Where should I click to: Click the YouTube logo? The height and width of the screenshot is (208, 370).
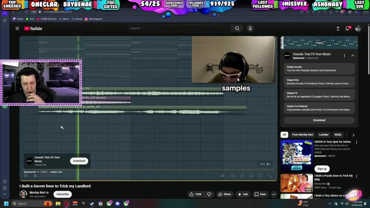[x=33, y=28]
